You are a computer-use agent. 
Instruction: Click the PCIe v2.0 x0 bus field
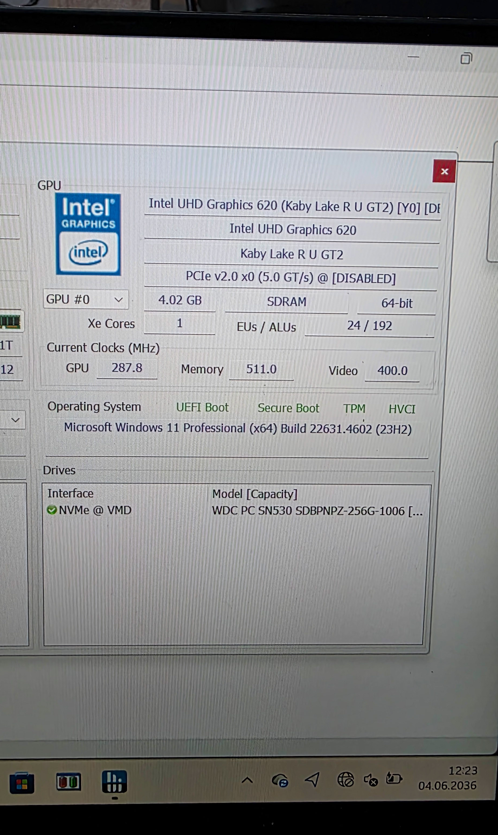(290, 278)
